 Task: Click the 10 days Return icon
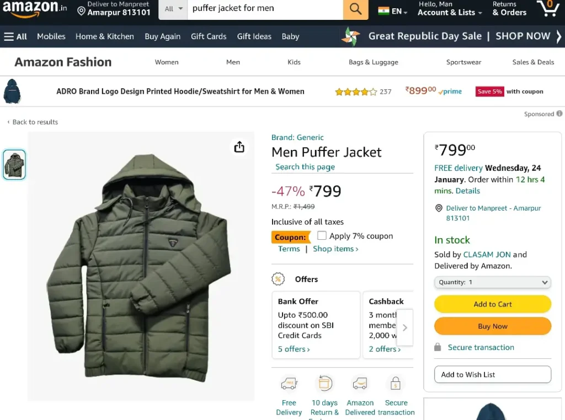[324, 383]
